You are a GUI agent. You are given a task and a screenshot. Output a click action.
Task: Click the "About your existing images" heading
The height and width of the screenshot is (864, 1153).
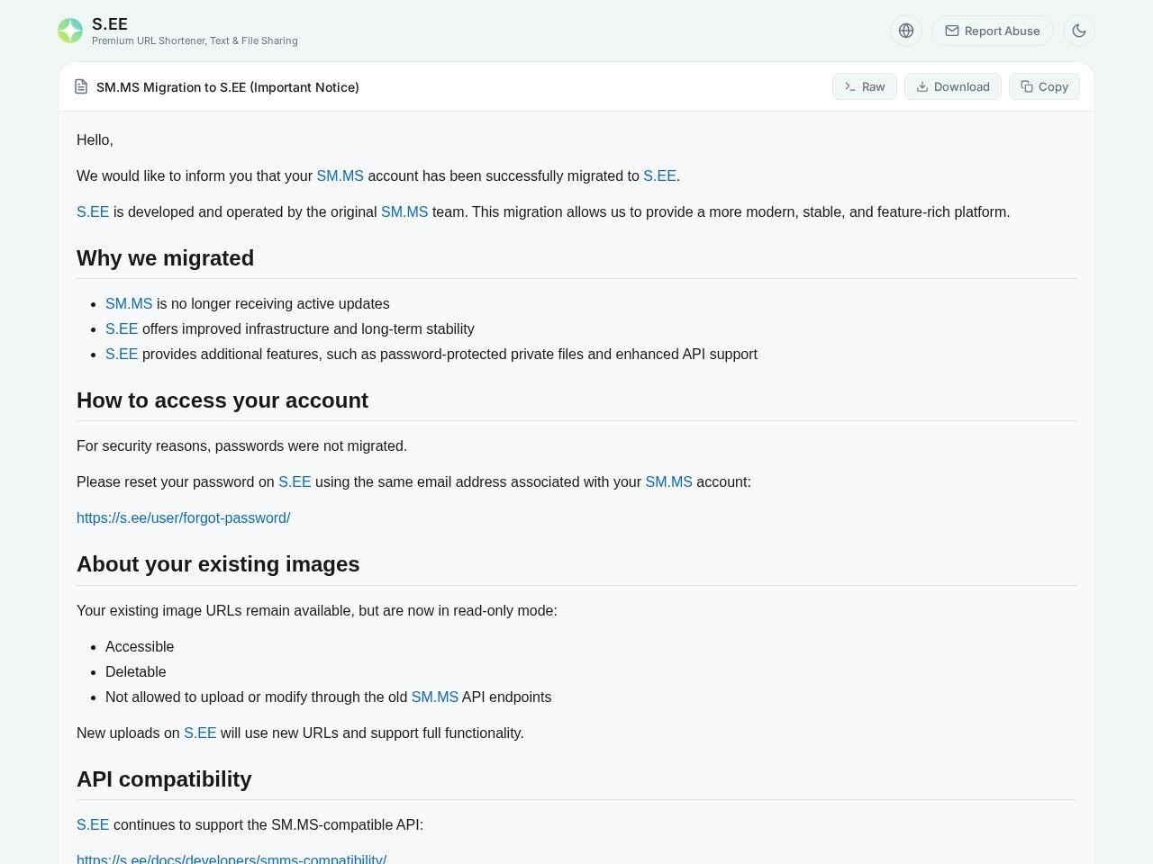(218, 564)
